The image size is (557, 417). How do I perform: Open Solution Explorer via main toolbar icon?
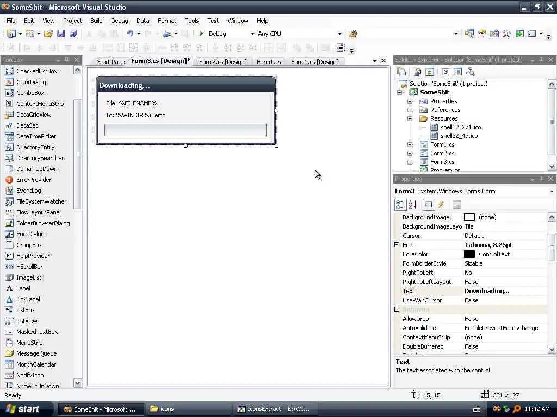(x=469, y=34)
